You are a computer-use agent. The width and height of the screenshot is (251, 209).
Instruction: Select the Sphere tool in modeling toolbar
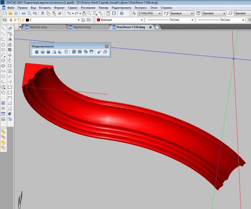tap(42, 52)
